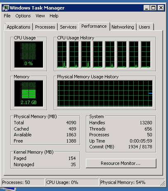Click status bar Processes: 50
168x191 pixels.
pos(23,182)
